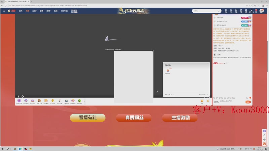Screen dimensions: 269x151
Task: Click the magnifier search icon
Action: (219, 11)
